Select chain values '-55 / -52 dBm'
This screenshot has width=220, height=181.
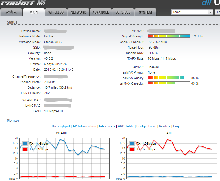pos(157,42)
